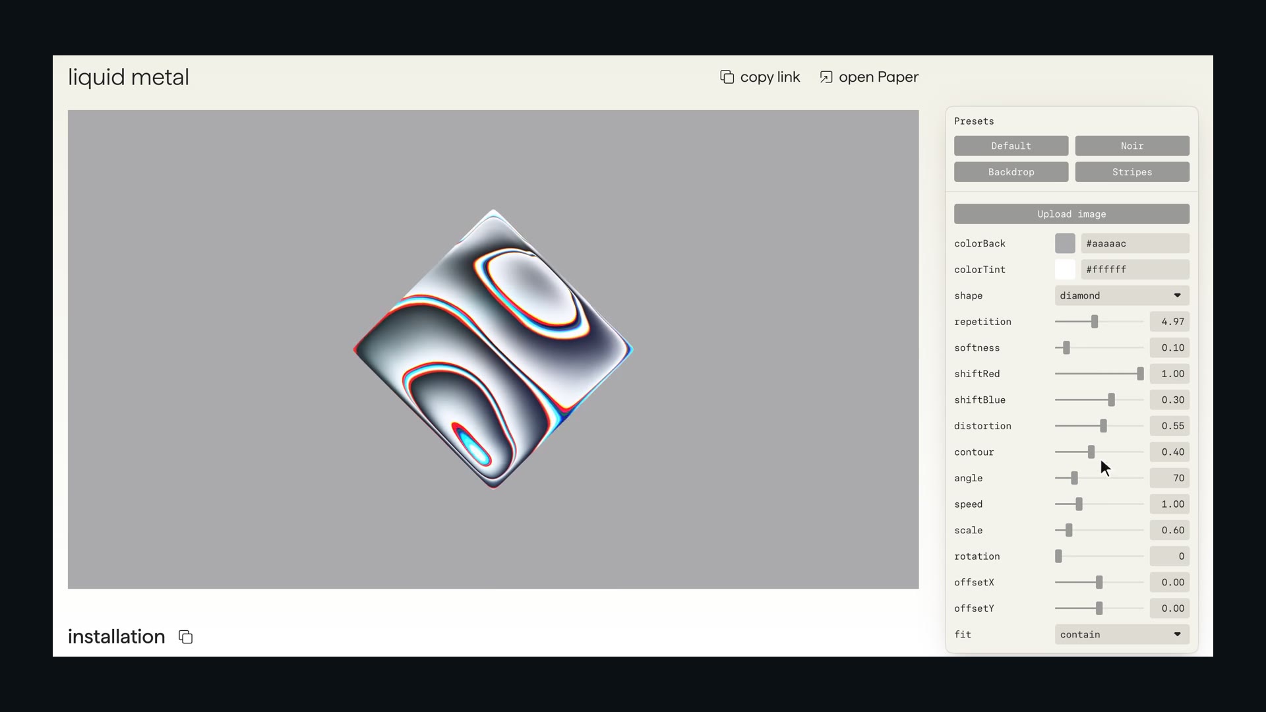
Task: Click the shiftBlue slider handle
Action: click(x=1111, y=400)
